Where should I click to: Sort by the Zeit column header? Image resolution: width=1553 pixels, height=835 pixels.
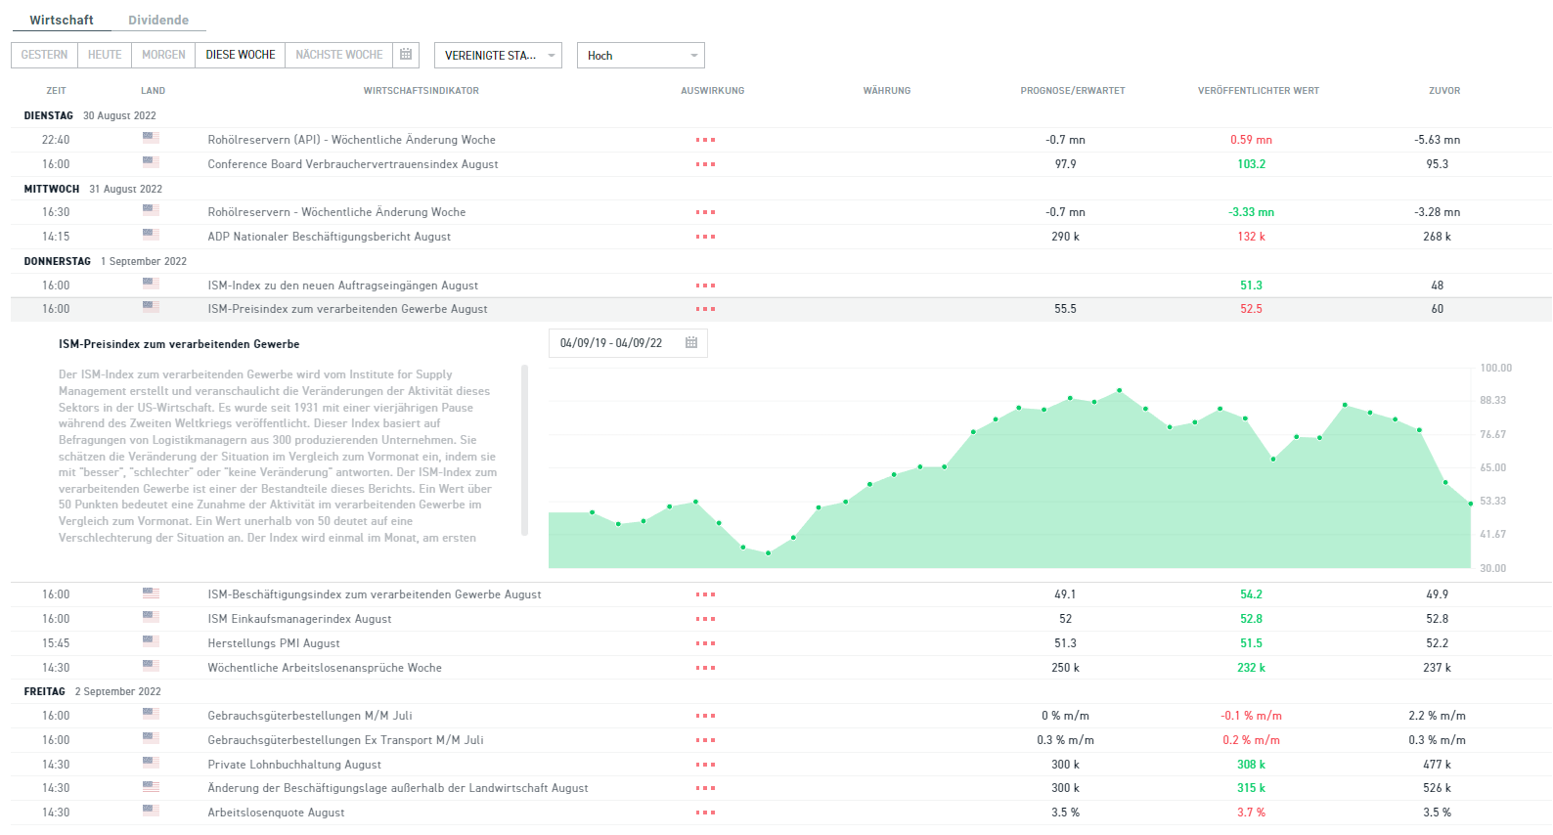57,91
